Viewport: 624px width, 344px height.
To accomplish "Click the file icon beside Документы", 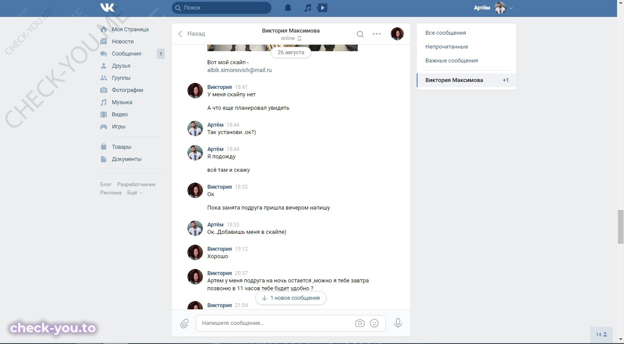I will coord(104,159).
